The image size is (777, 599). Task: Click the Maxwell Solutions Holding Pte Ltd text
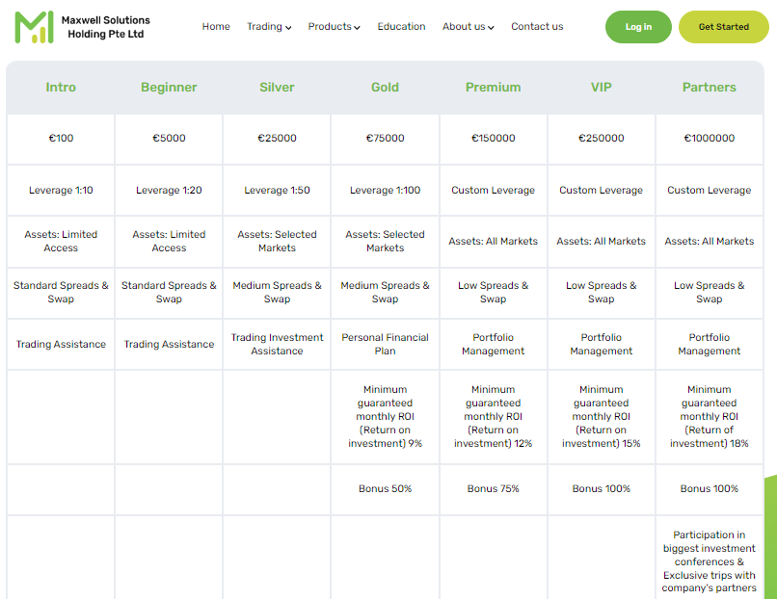click(105, 27)
